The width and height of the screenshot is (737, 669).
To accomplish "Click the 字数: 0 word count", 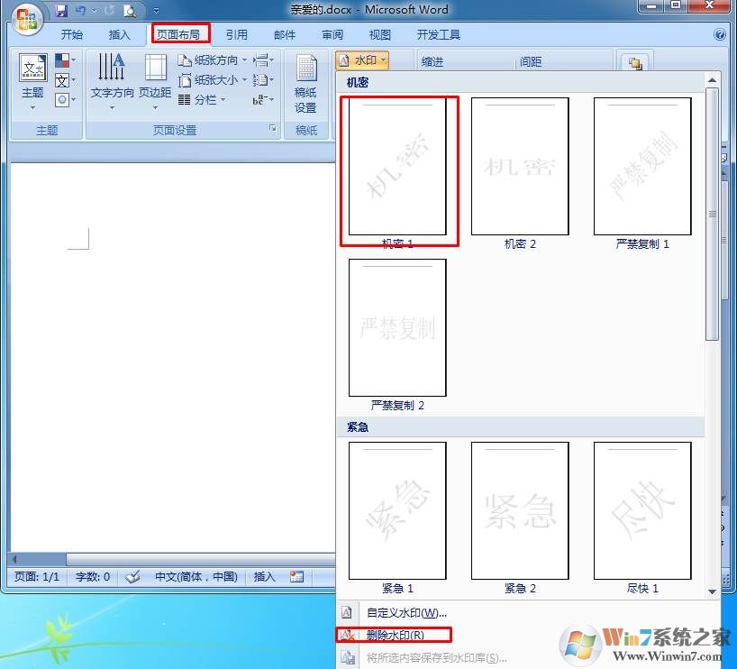I will point(93,576).
